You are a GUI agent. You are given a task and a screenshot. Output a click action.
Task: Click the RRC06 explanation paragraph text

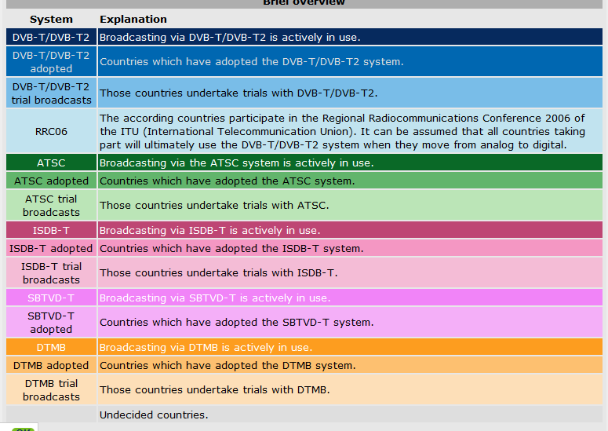pos(343,131)
